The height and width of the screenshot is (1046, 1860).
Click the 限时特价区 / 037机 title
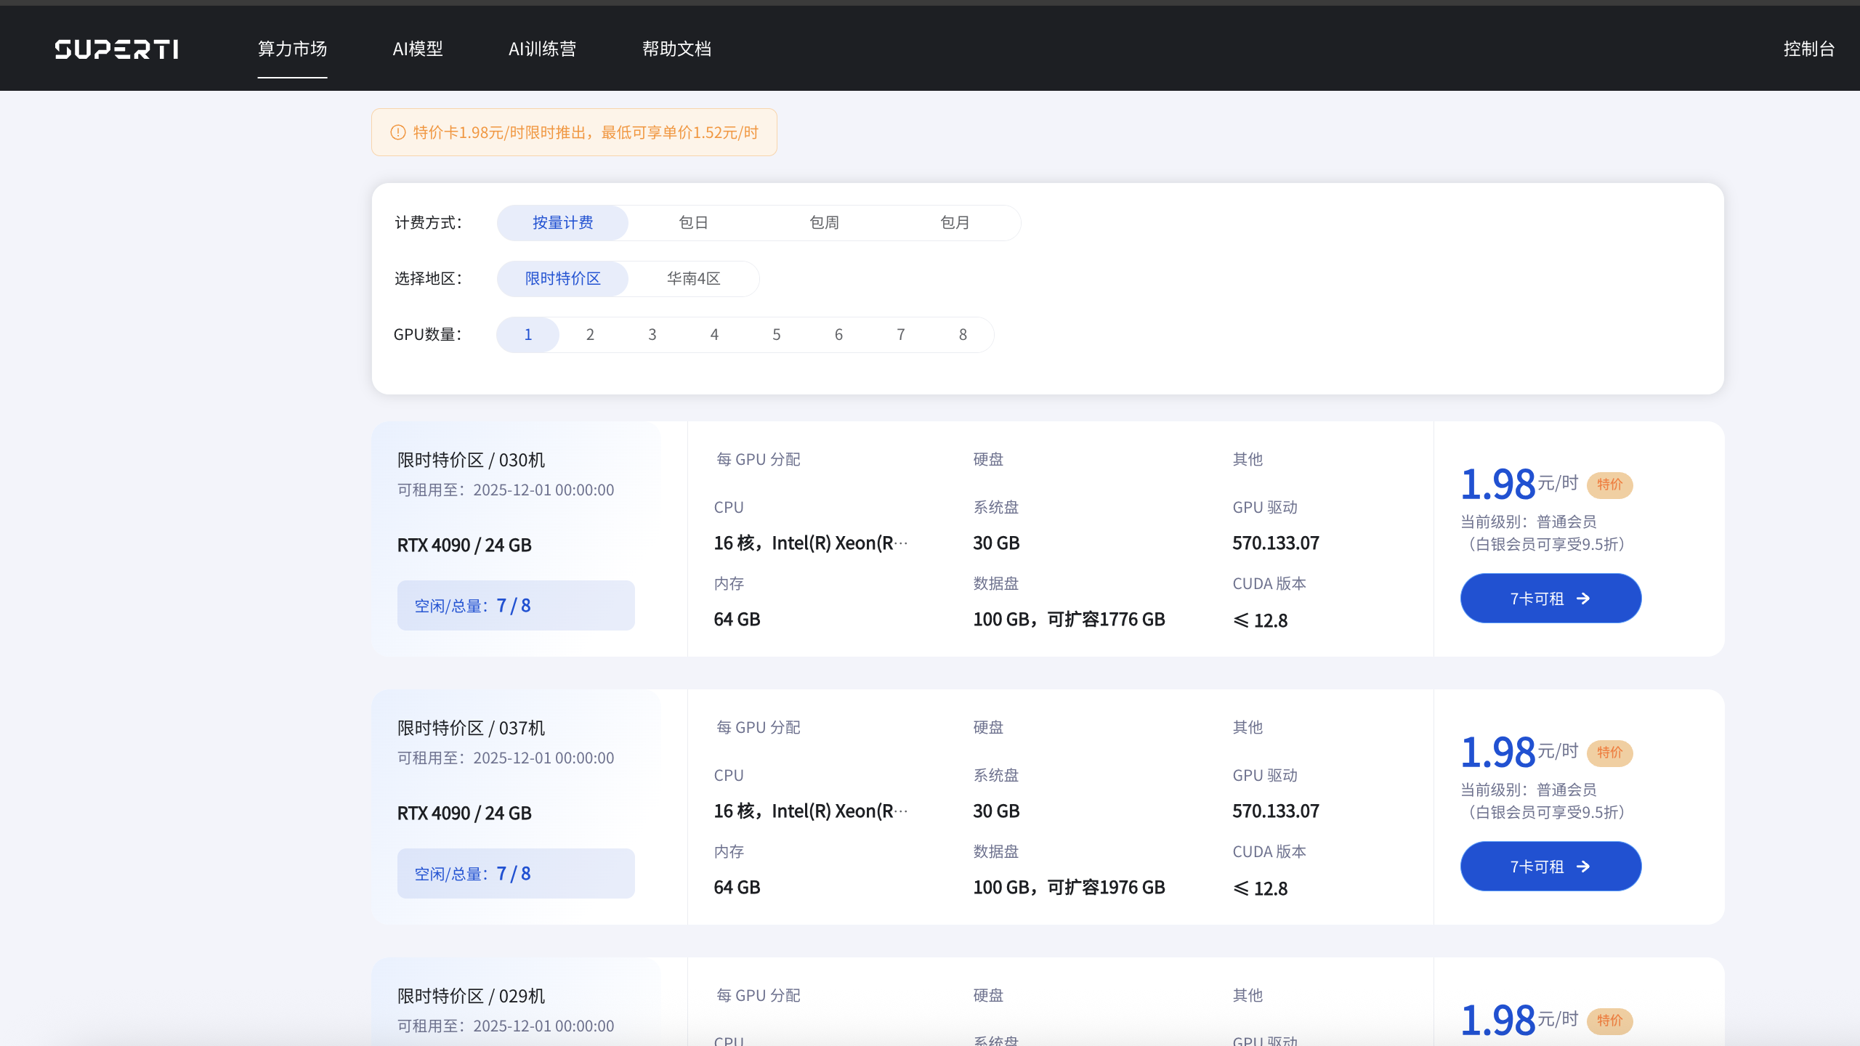click(x=471, y=728)
